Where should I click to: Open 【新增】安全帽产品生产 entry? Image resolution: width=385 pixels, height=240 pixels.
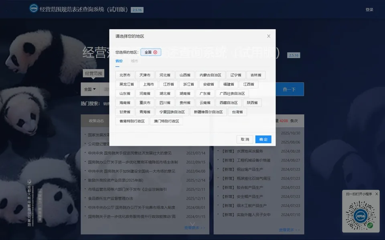(x=242, y=197)
